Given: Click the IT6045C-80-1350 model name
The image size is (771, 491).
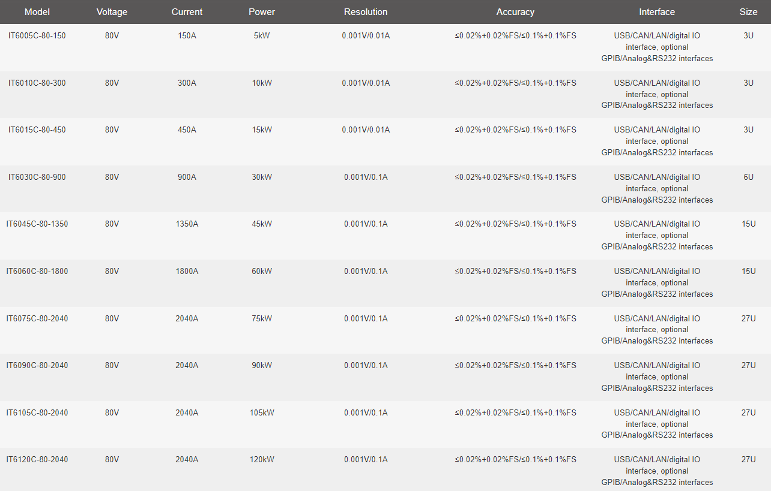Looking at the screenshot, I should point(37,224).
